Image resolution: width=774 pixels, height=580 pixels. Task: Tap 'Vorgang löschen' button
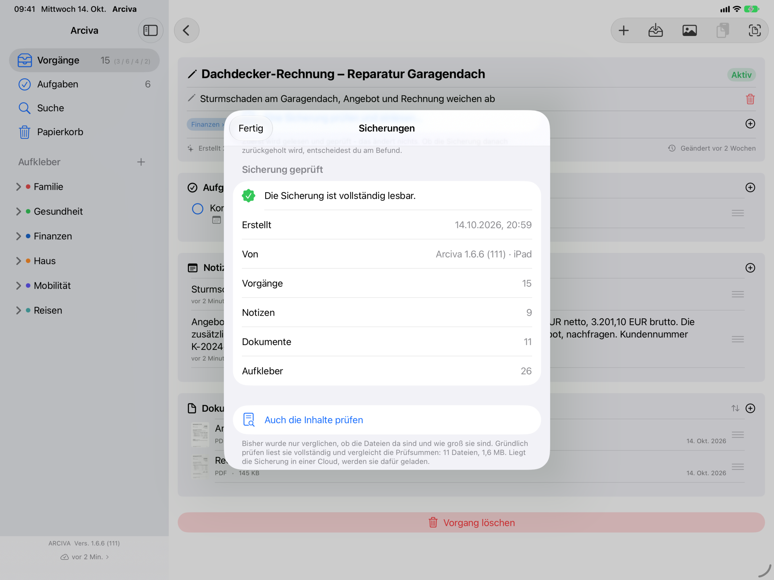(x=471, y=523)
